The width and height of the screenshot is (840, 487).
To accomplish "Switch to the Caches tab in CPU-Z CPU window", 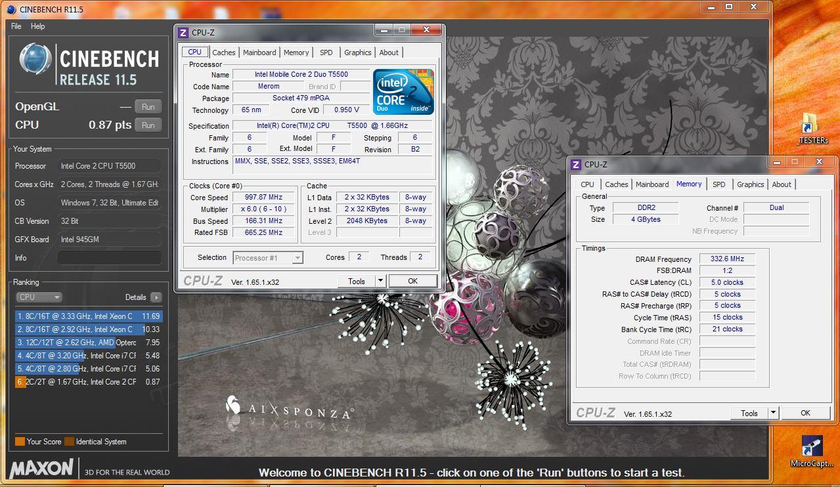I will click(223, 53).
